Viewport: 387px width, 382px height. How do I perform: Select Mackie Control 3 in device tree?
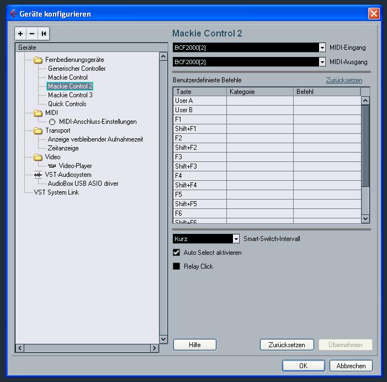pyautogui.click(x=70, y=95)
